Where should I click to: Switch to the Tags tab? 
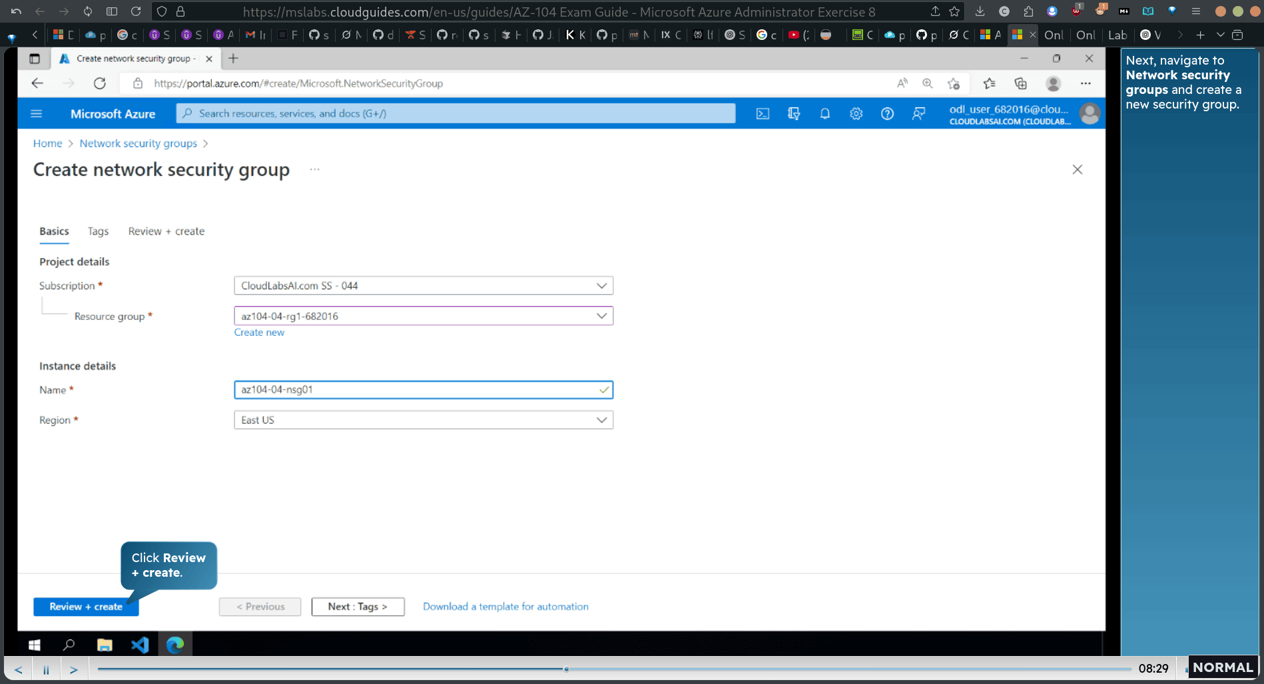coord(98,231)
